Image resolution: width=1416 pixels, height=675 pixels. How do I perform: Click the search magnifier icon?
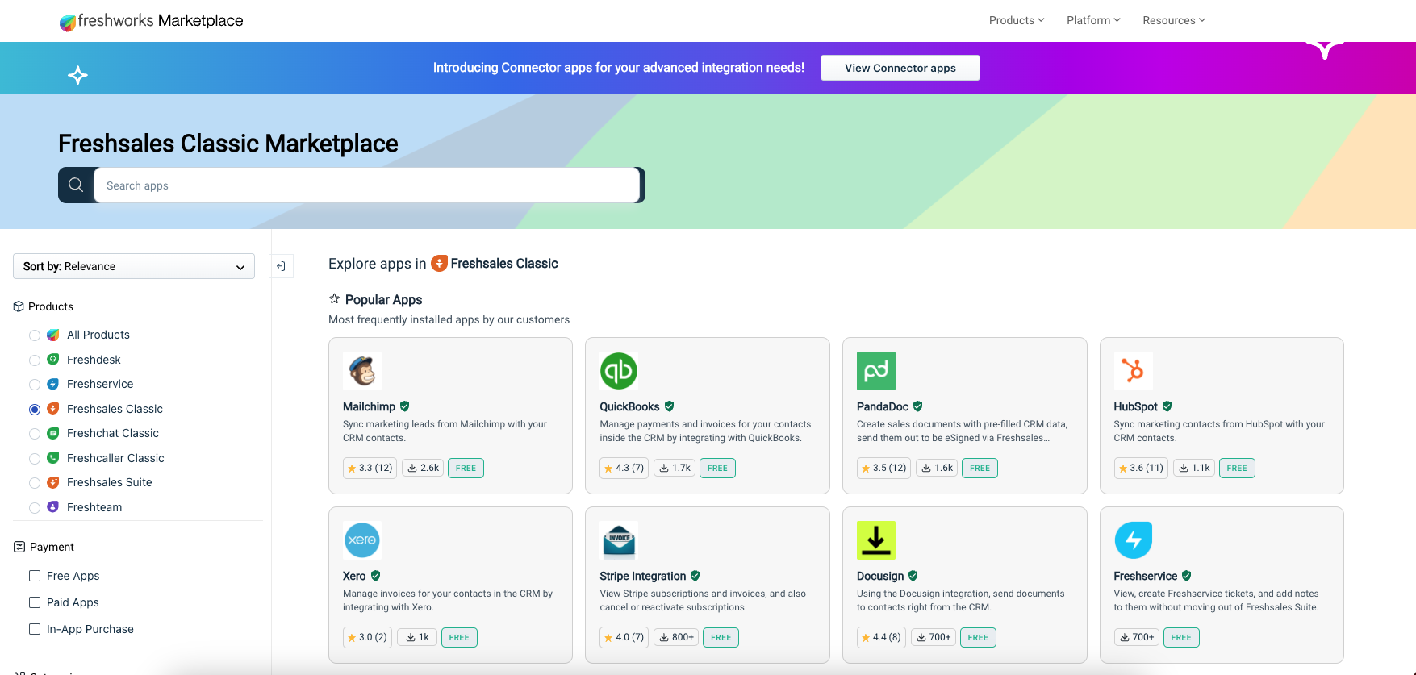[x=76, y=185]
